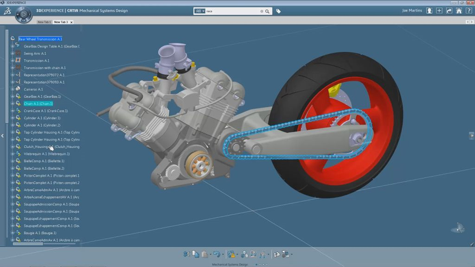Open the compass play button at top left
Screen dimensions: 475x267
pyautogui.click(x=24, y=15)
